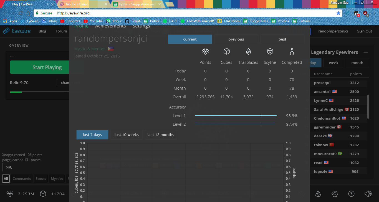This screenshot has width=379, height=202.
Task: Click the Completed icon in profile stats
Action: (x=292, y=51)
